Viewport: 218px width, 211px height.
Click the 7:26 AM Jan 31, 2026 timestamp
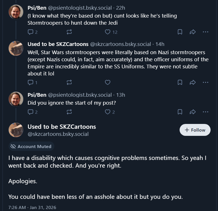pos(32,208)
